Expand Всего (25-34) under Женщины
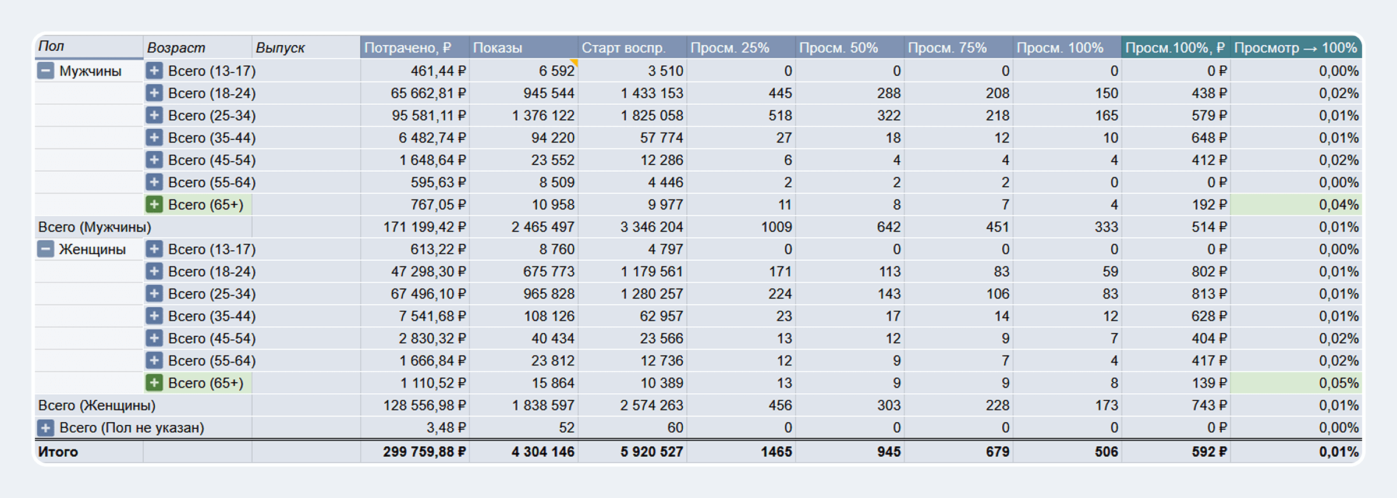1397x498 pixels. click(154, 294)
